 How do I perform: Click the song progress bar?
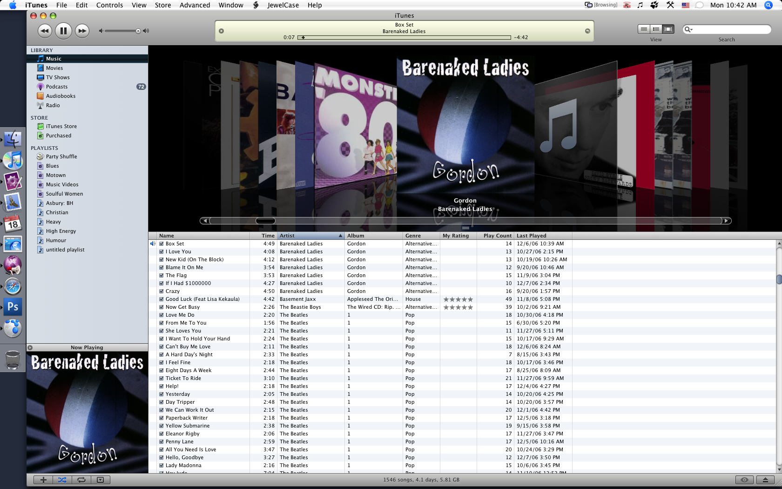404,37
